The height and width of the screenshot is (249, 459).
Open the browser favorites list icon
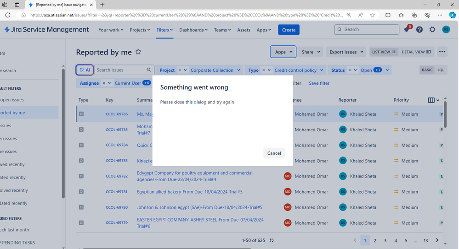click(x=401, y=15)
